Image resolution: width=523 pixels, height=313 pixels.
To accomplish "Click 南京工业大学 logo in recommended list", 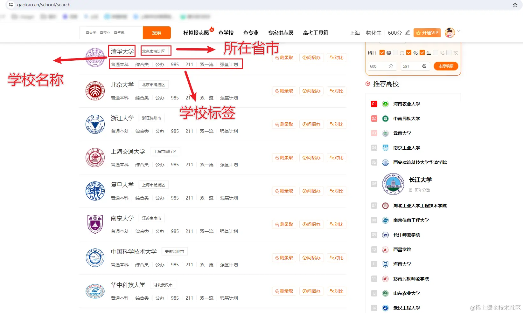I will pos(385,148).
